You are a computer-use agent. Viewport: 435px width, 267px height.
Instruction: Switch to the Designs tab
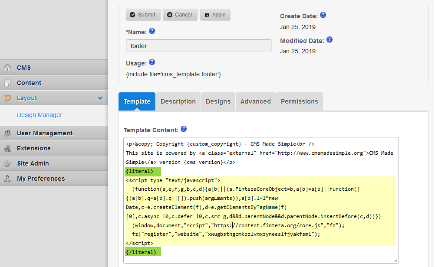[x=218, y=101]
